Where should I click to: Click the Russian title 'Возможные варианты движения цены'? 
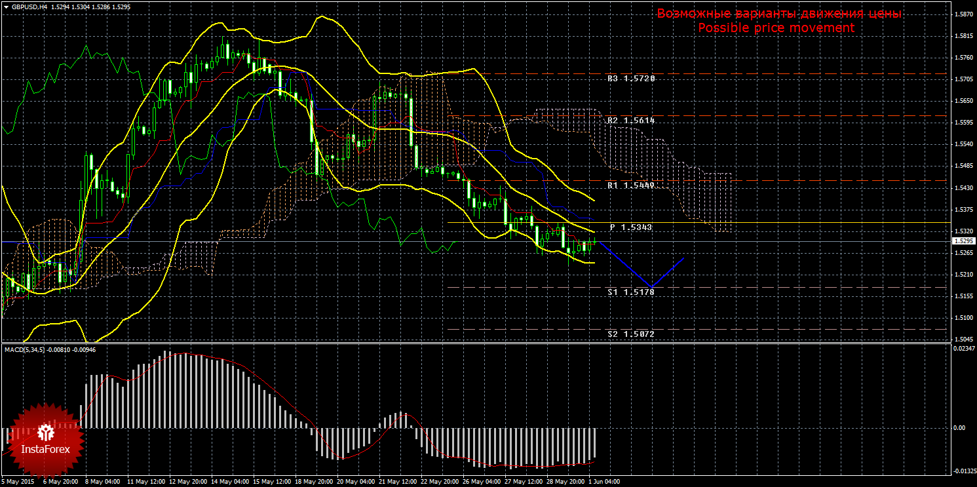click(779, 14)
